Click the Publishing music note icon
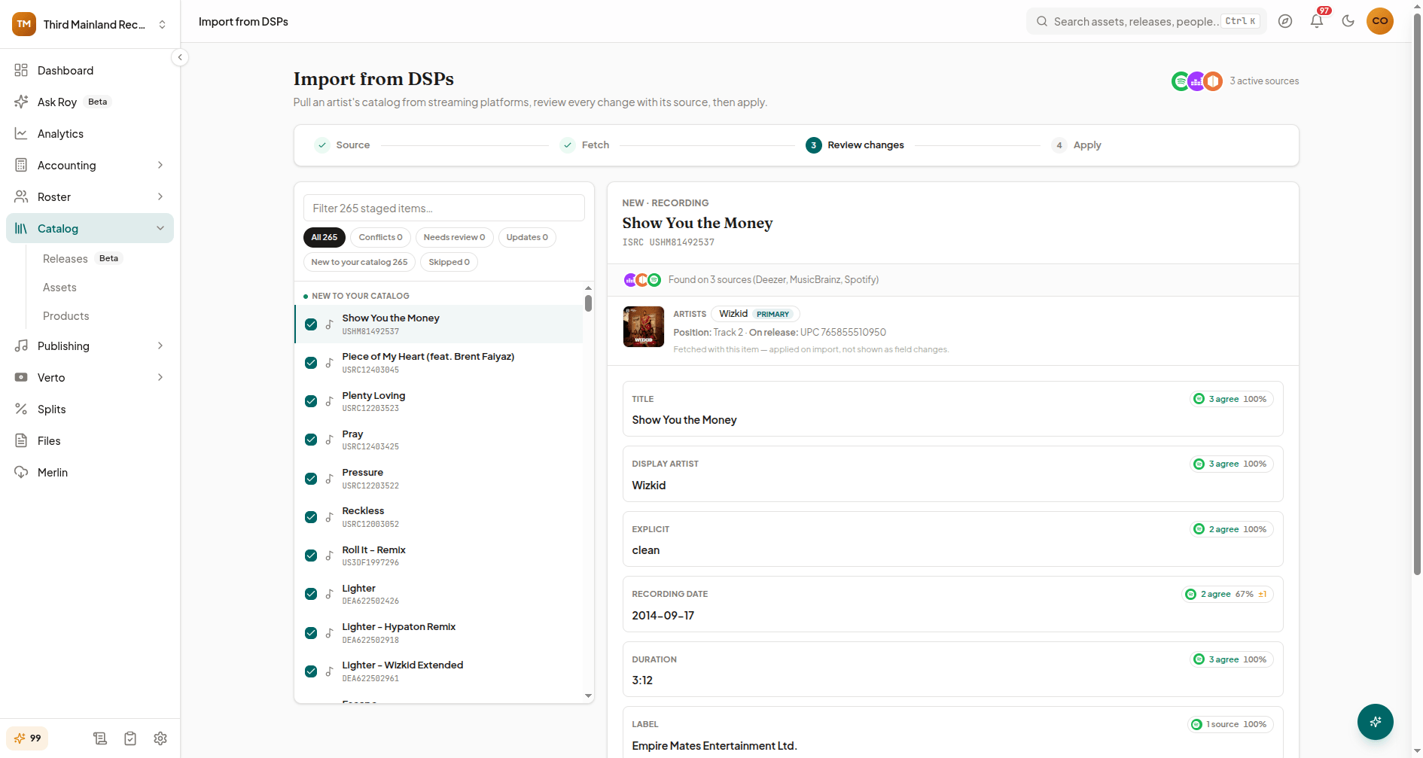This screenshot has height=758, width=1423. 21,346
